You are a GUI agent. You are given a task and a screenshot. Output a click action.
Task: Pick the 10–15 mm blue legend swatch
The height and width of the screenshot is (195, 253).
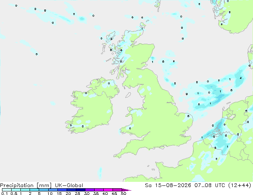(53, 190)
